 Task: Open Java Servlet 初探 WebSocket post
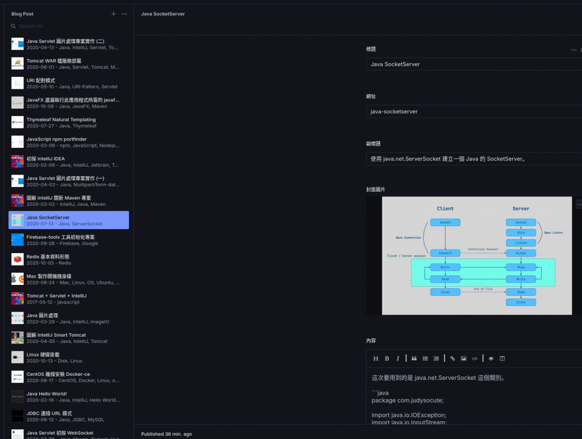pyautogui.click(x=69, y=434)
